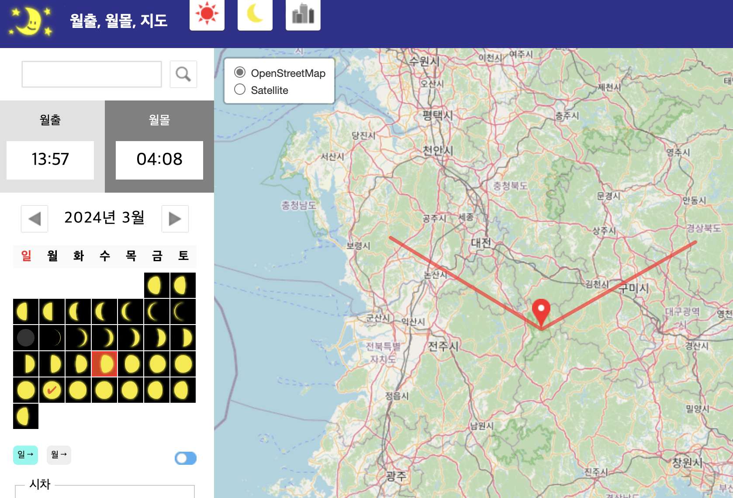Enable the Satellite map layer
The width and height of the screenshot is (733, 498).
coord(239,89)
